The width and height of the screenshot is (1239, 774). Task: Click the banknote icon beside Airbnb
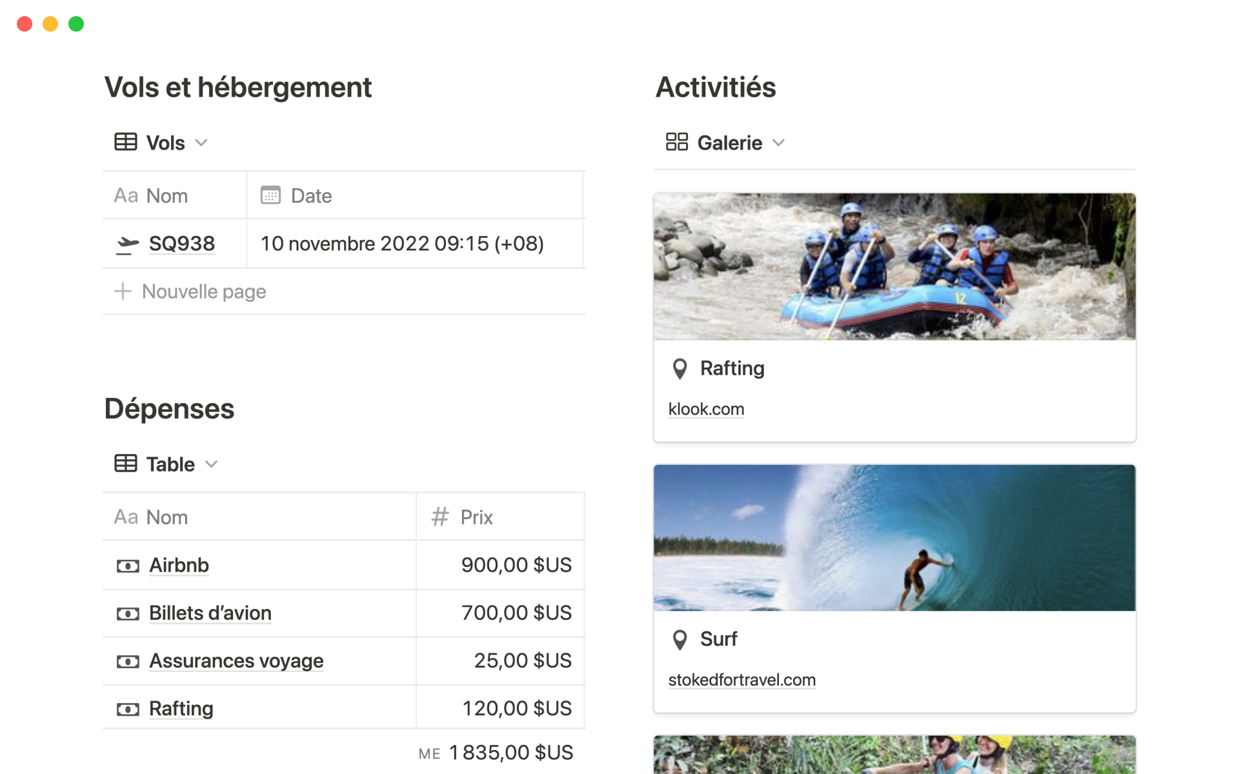click(127, 566)
